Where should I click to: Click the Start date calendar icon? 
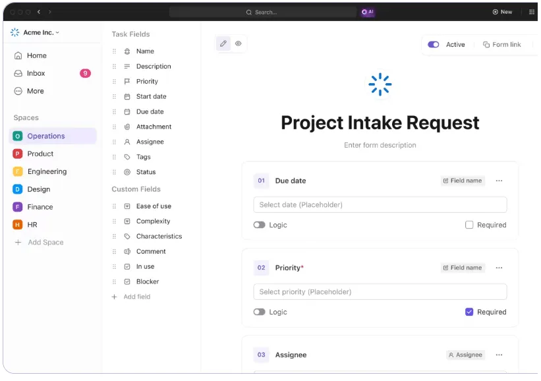coord(127,97)
